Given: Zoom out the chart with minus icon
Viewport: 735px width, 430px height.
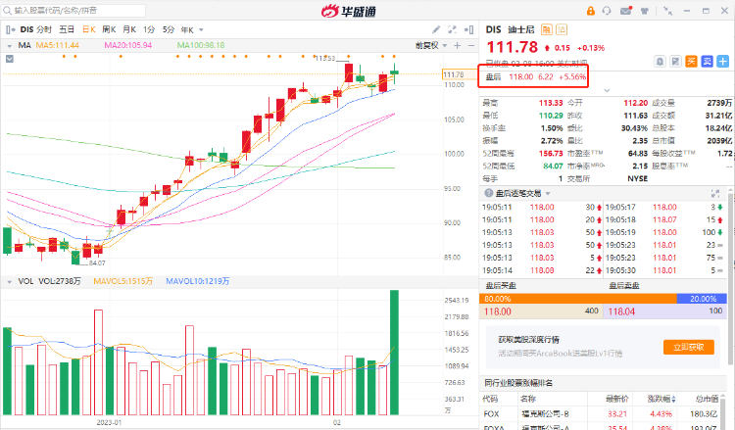Looking at the screenshot, I should [x=471, y=45].
